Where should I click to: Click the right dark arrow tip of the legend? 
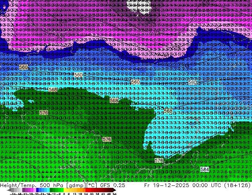115,190
